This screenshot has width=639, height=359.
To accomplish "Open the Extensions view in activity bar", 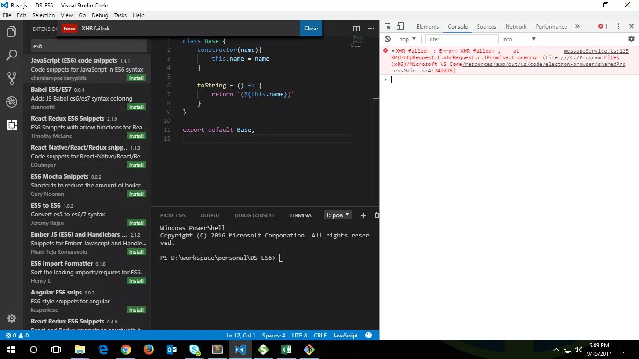I will [x=12, y=125].
